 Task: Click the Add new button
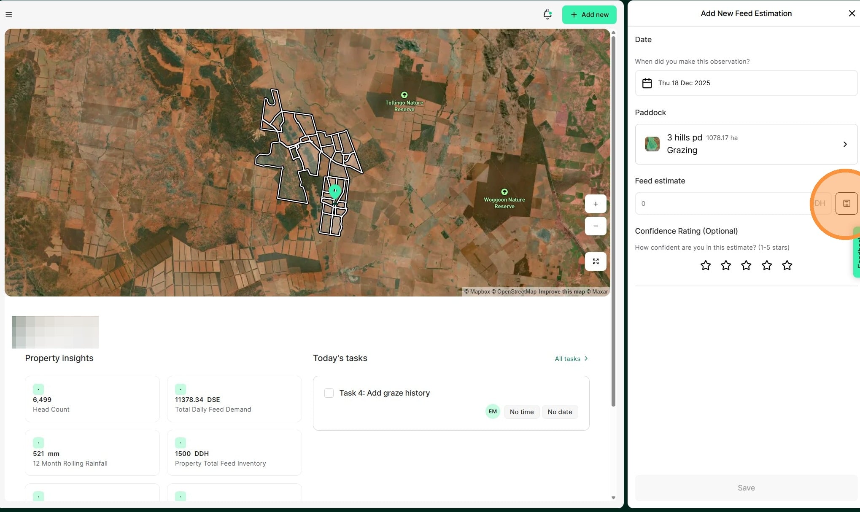[589, 15]
